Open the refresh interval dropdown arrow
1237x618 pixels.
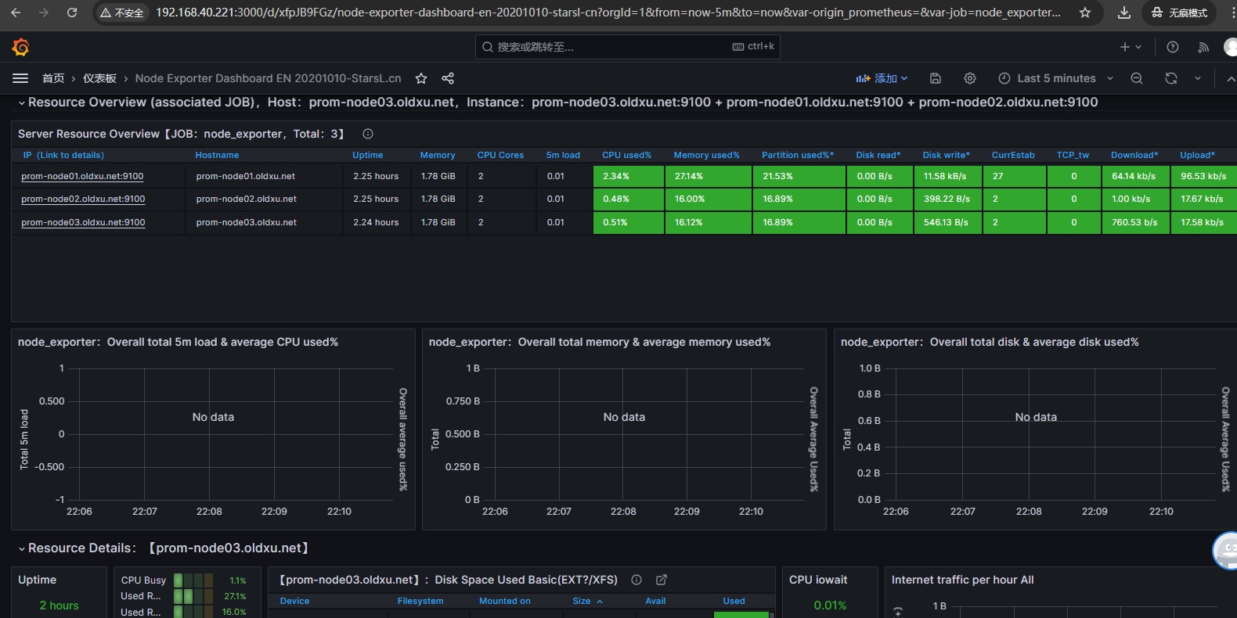[1197, 78]
